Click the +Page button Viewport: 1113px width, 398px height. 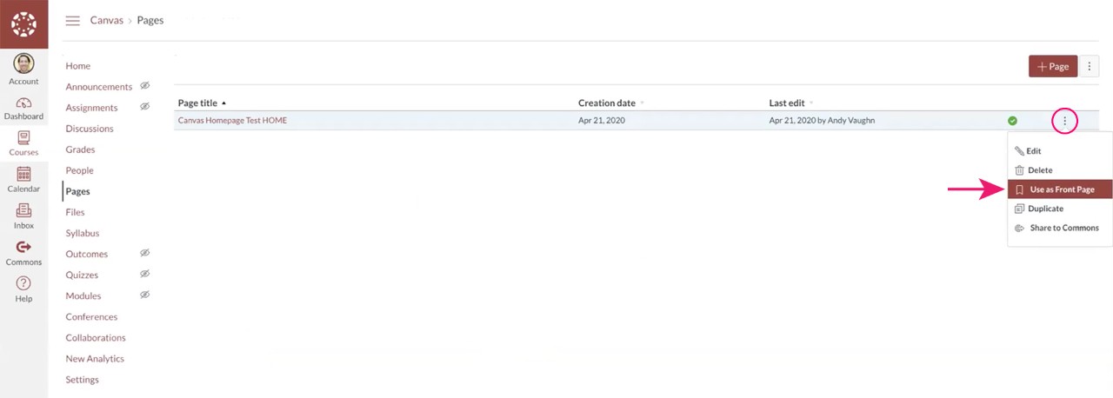click(1052, 67)
